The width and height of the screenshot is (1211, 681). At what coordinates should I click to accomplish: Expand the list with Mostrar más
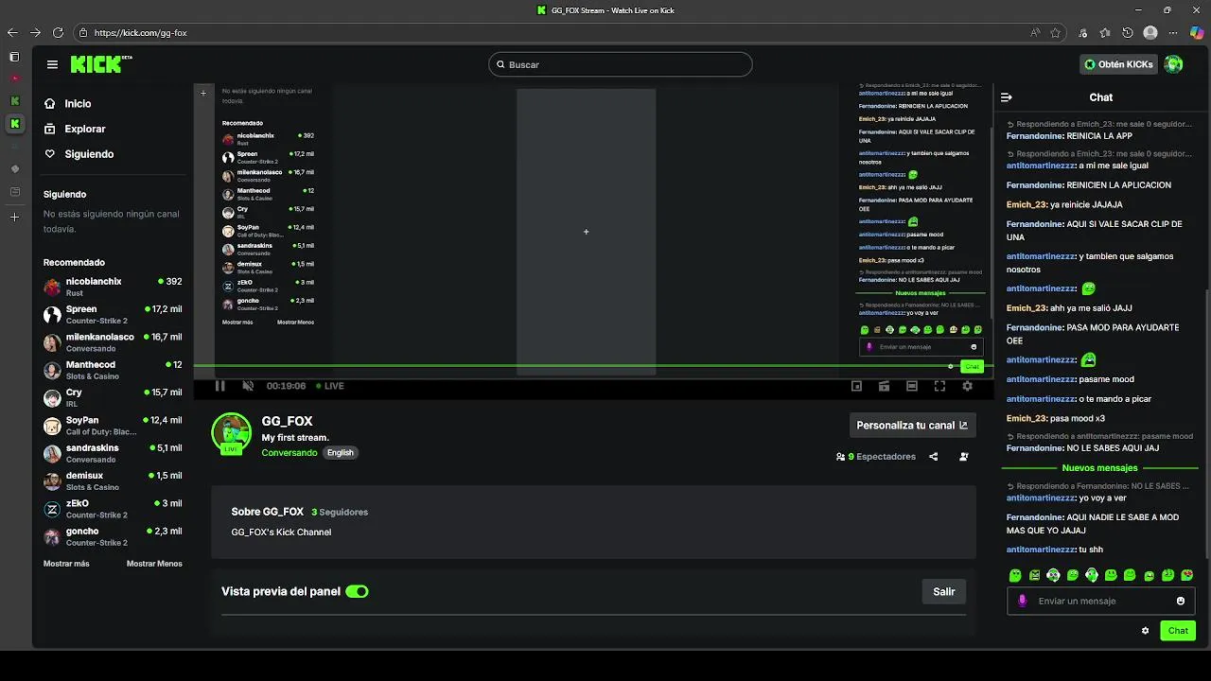pyautogui.click(x=66, y=564)
